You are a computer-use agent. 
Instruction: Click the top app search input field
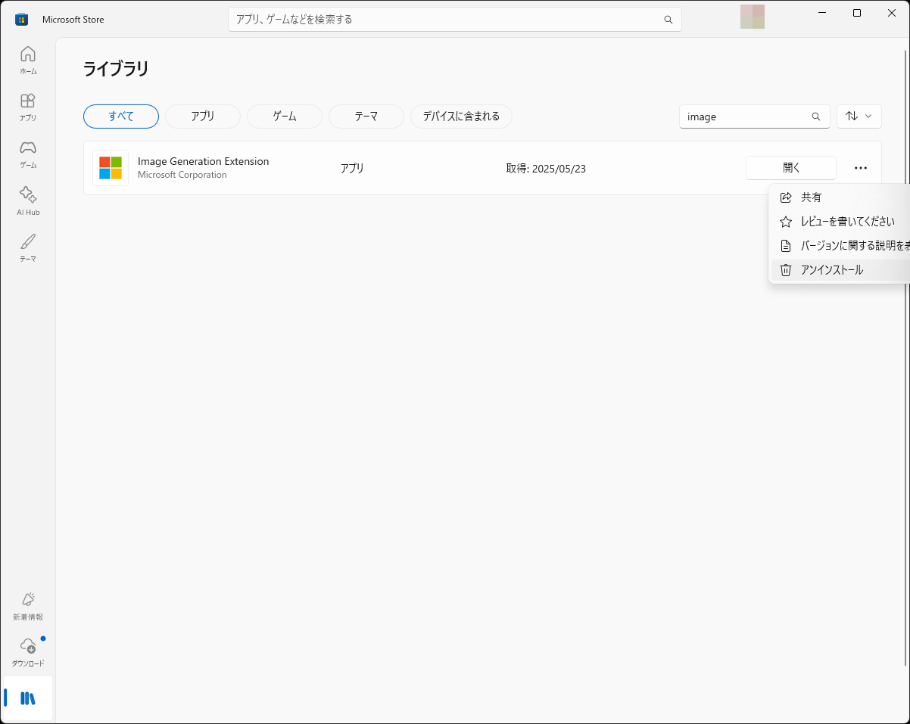pos(455,20)
